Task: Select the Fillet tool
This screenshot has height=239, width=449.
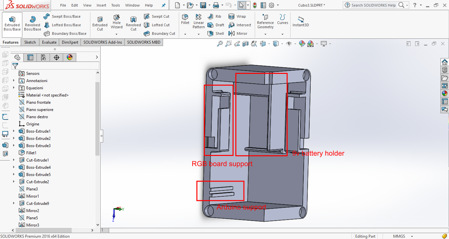Action: pos(185,19)
